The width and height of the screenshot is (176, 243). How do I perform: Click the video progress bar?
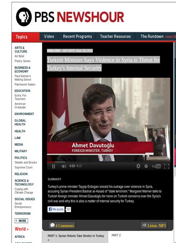point(108,162)
